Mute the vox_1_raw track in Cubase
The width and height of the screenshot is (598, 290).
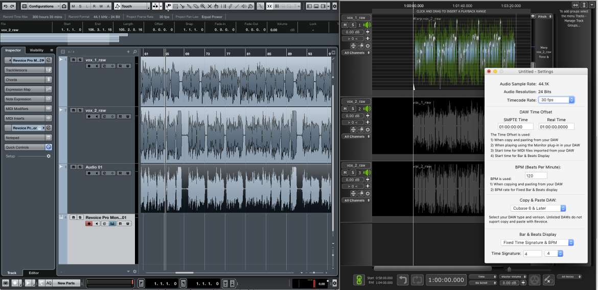(x=74, y=59)
